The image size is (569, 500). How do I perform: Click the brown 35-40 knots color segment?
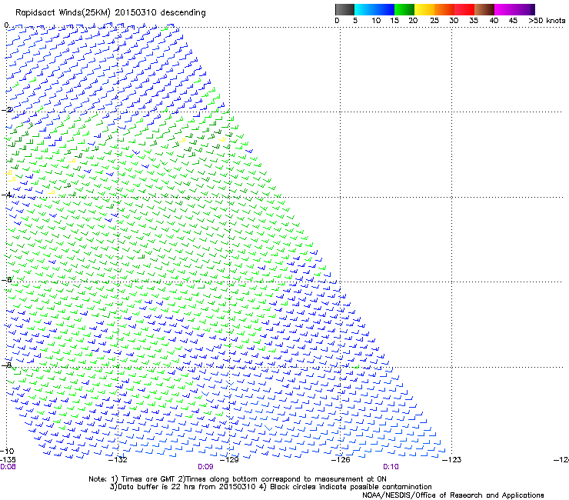[484, 9]
